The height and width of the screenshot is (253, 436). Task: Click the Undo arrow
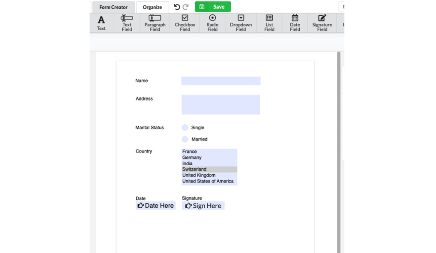(176, 6)
